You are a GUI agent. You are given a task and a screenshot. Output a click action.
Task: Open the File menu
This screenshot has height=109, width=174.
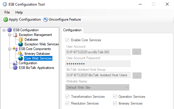coord(7,12)
